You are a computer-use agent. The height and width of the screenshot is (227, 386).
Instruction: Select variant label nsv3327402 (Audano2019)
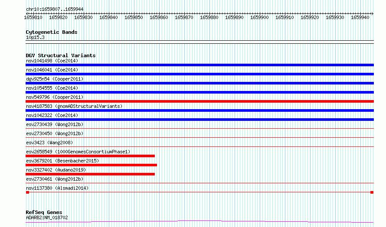coord(56,170)
